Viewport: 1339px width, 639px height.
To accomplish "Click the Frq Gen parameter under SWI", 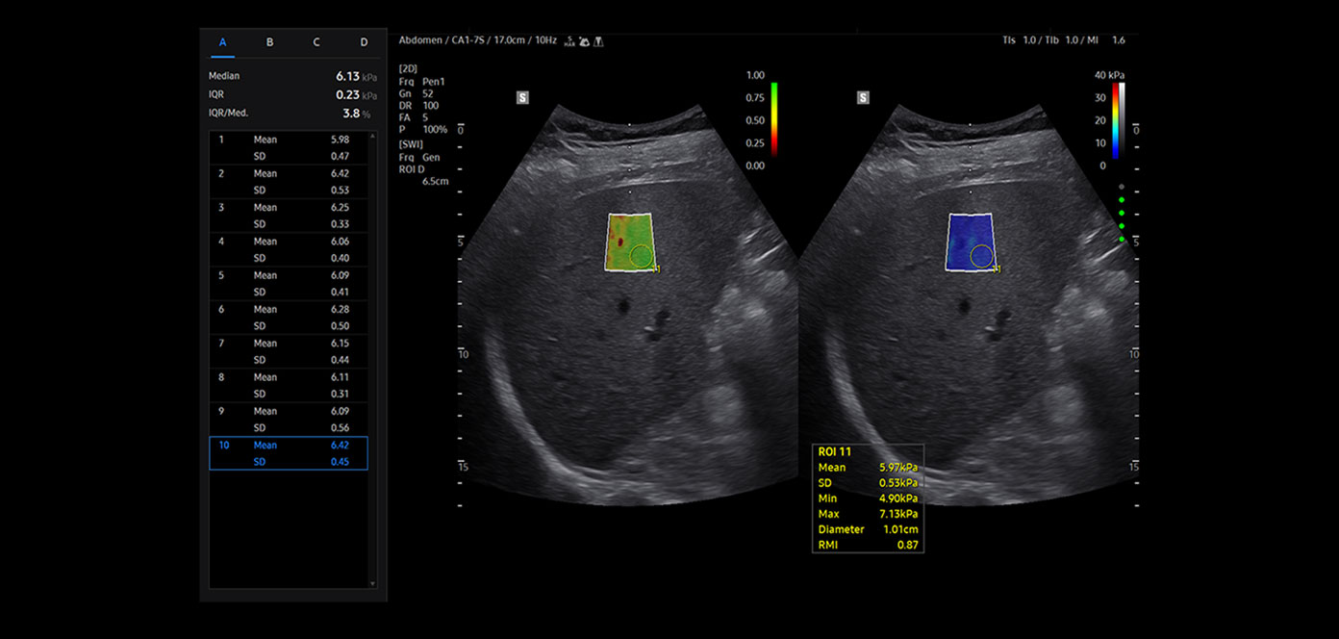I will (419, 157).
